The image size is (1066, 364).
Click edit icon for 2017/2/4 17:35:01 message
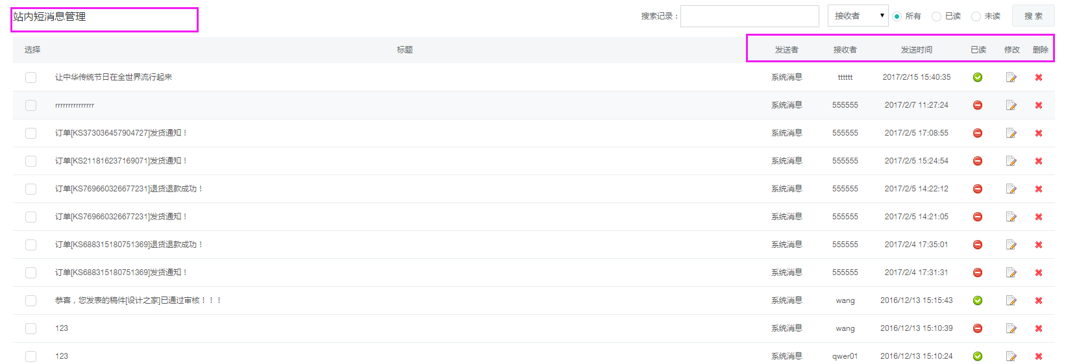1011,245
